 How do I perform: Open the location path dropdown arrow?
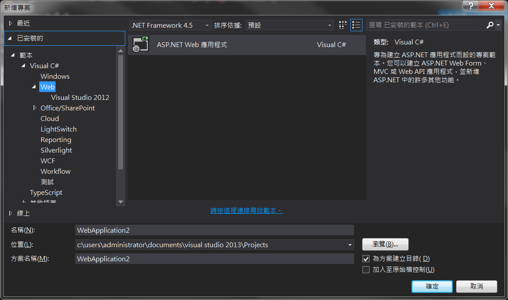coord(350,245)
